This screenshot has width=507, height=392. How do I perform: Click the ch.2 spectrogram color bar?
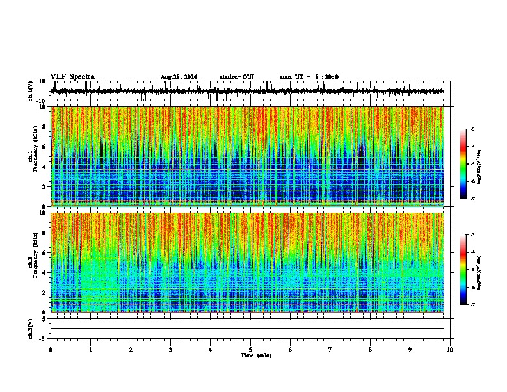[463, 270]
